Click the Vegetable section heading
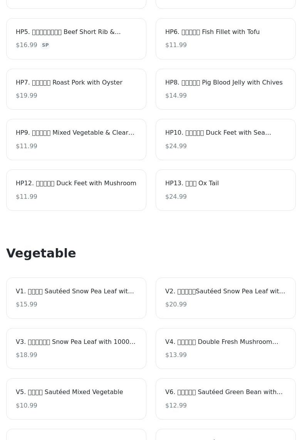Screen dimensions: 302x440 (41, 253)
